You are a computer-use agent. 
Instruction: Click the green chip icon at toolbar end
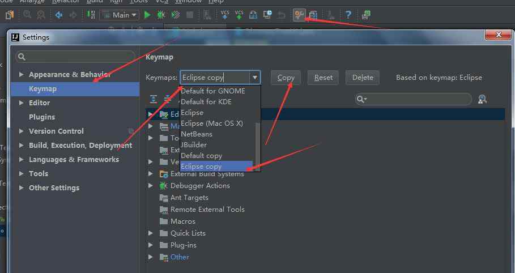(366, 15)
